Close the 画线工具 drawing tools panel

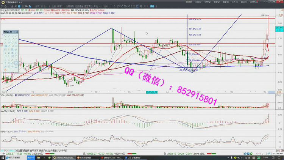[x=17, y=32]
